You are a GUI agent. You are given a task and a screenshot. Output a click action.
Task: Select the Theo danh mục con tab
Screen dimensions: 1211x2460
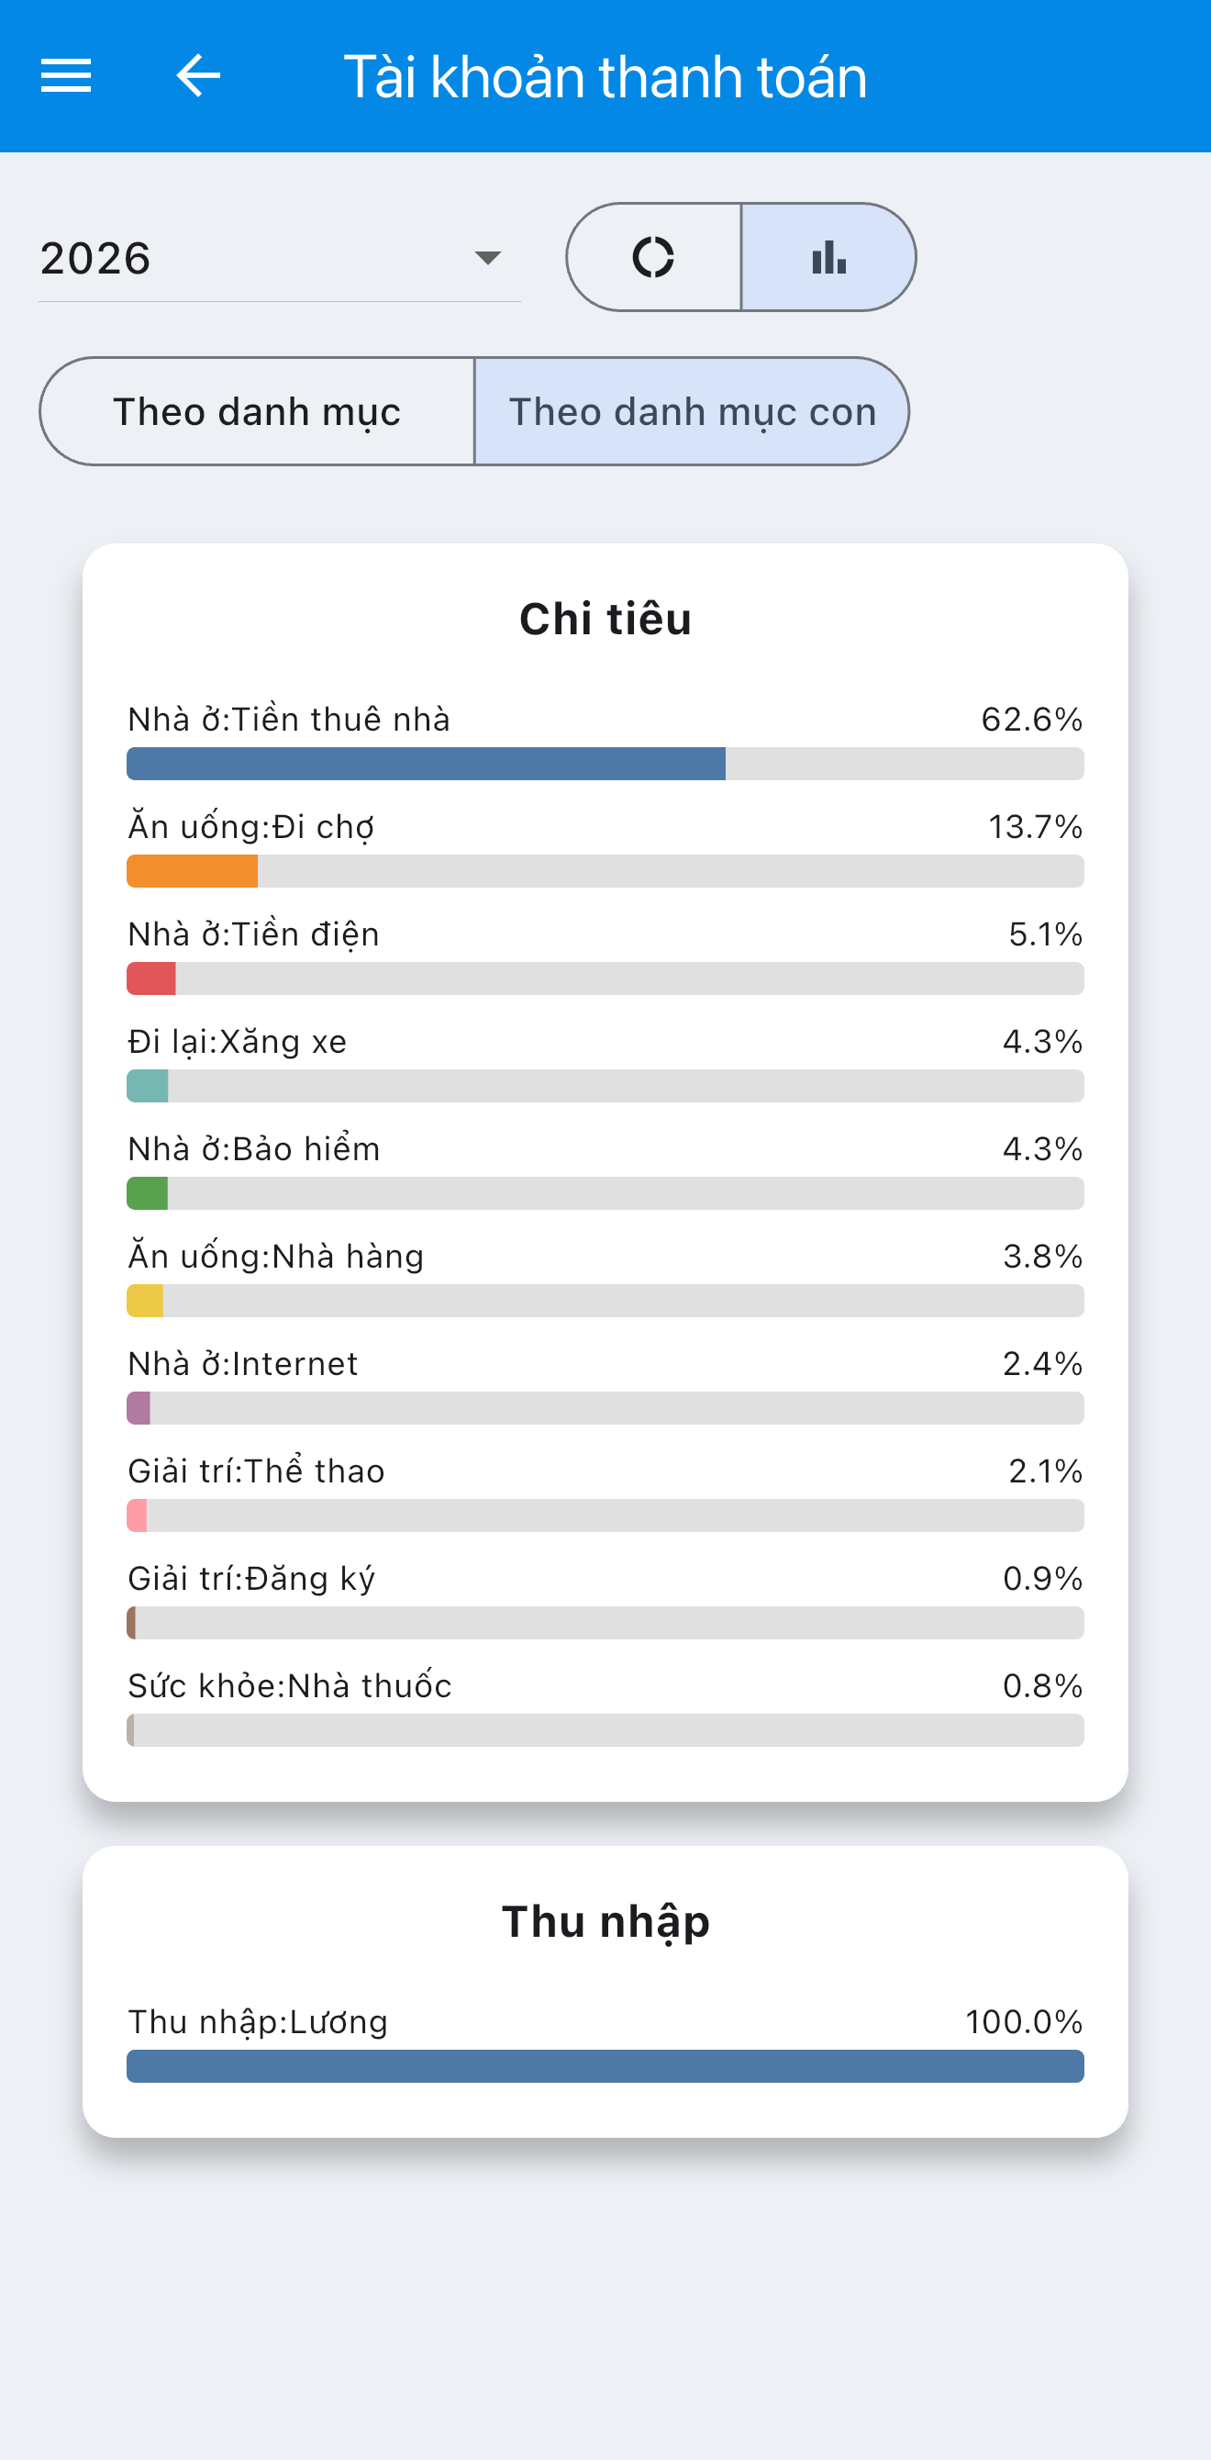pos(692,411)
